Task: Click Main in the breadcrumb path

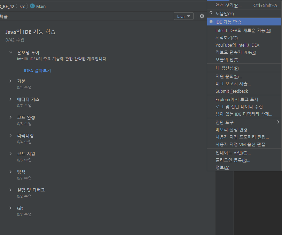Action: coord(41,7)
